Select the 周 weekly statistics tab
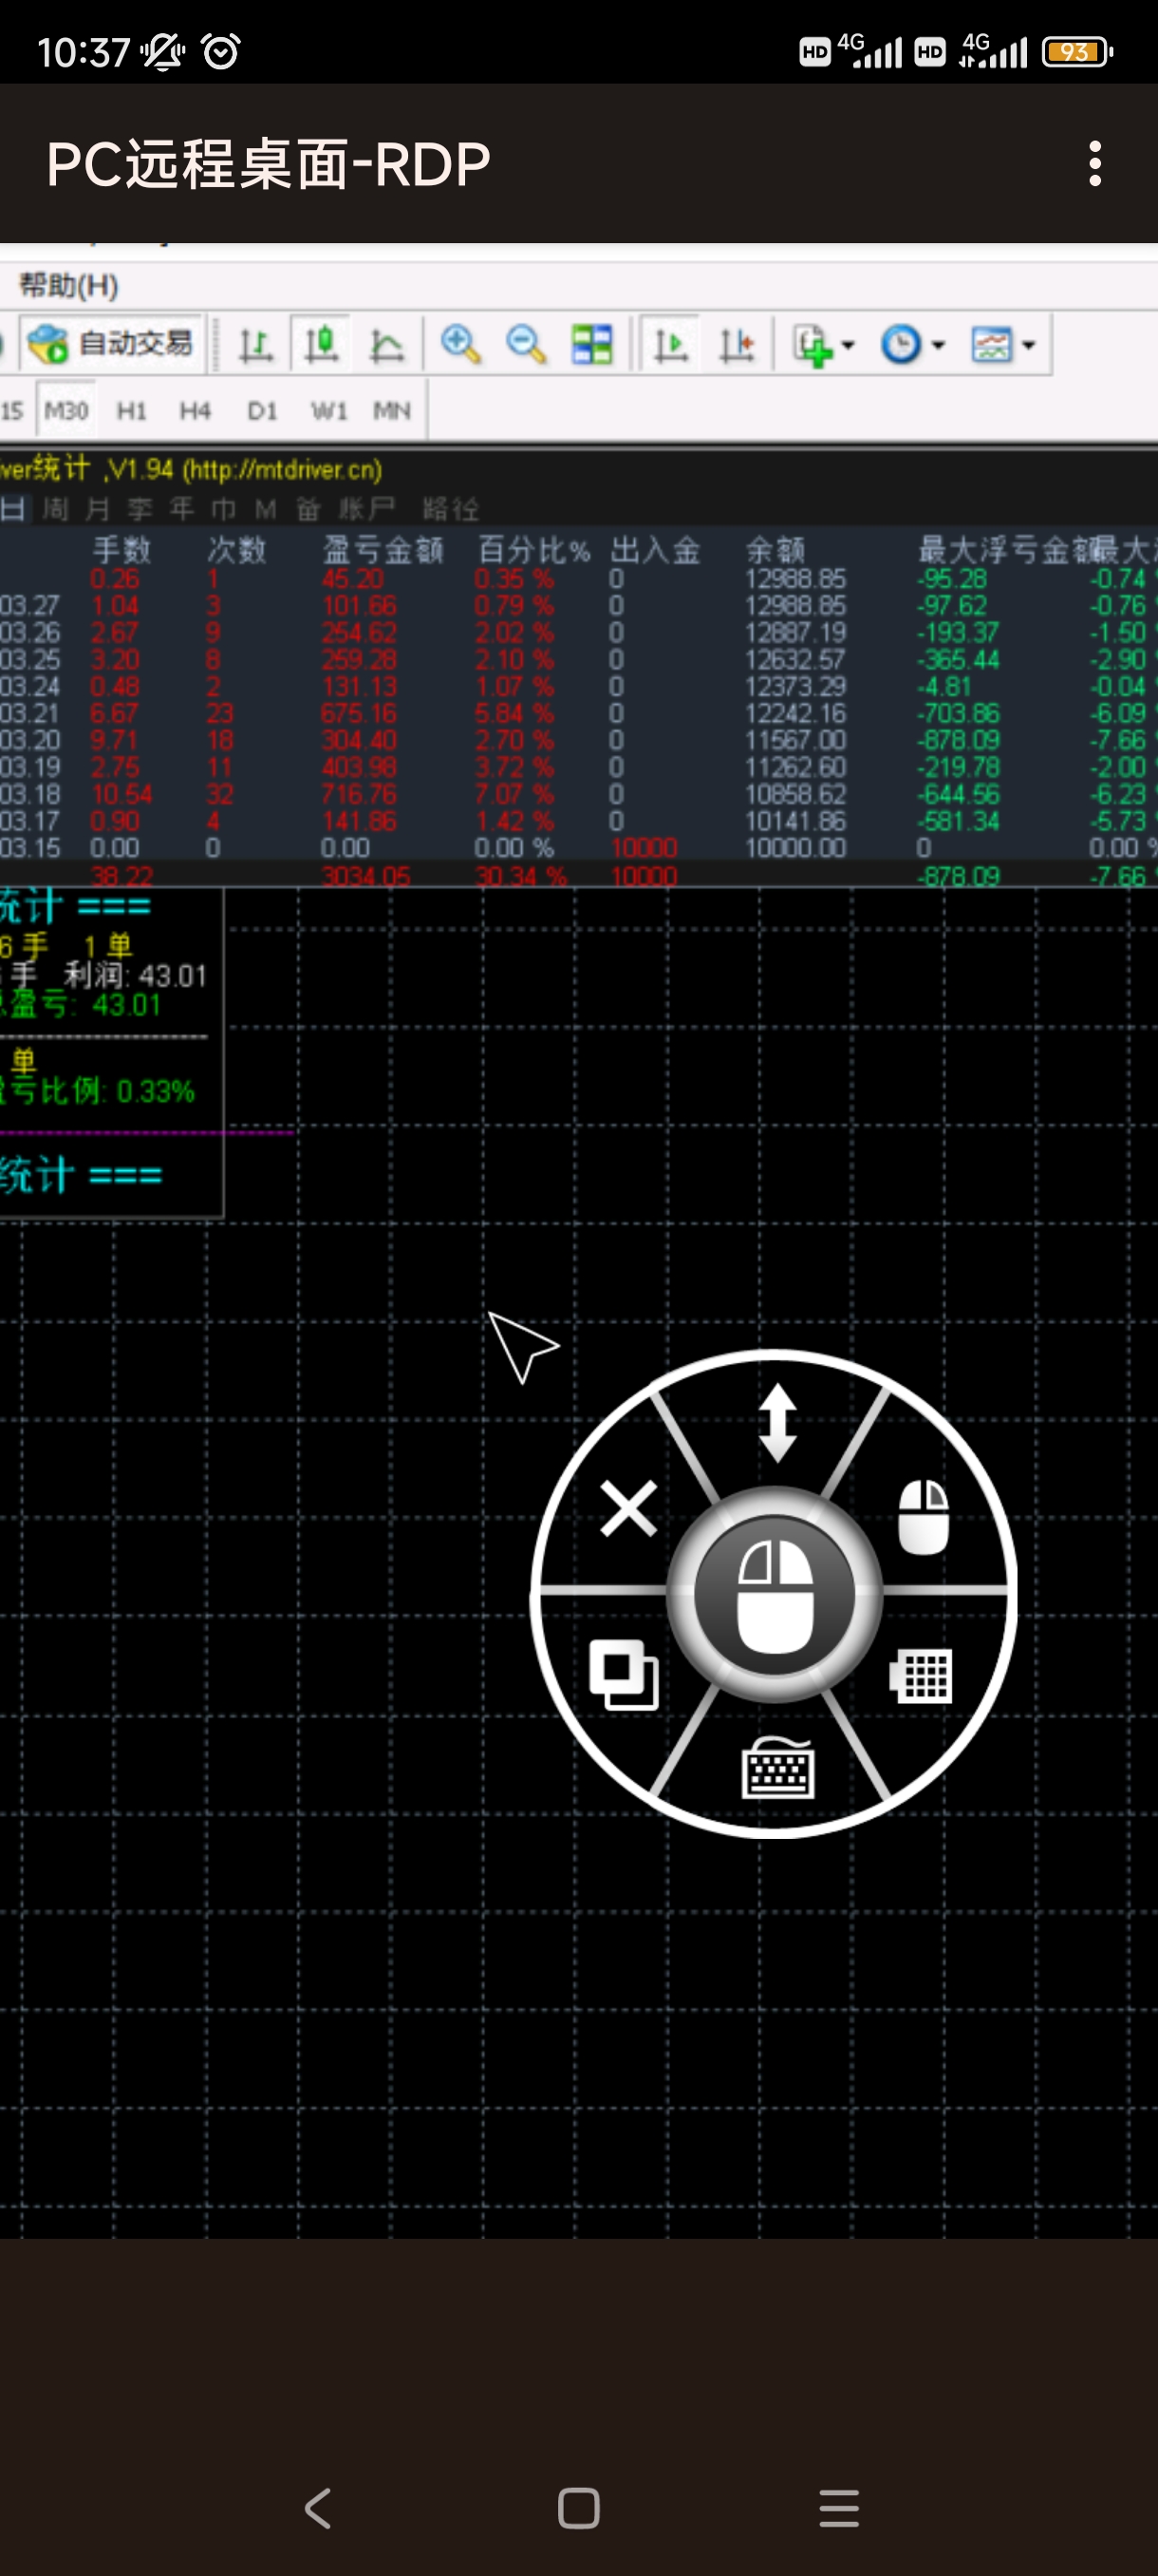This screenshot has width=1158, height=2576. [55, 510]
